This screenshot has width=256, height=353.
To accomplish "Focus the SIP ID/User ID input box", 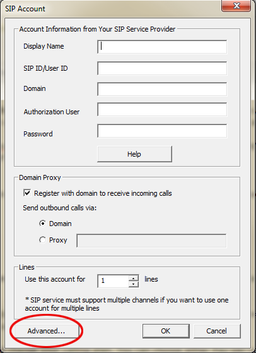I will pyautogui.click(x=162, y=68).
